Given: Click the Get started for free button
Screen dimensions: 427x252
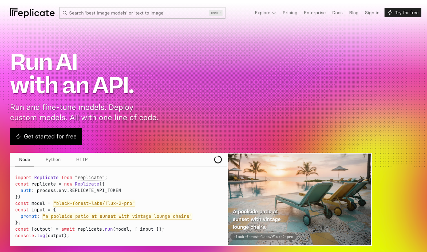Looking at the screenshot, I should [x=46, y=136].
